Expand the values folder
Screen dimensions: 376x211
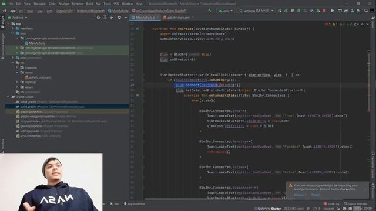pos(17,87)
